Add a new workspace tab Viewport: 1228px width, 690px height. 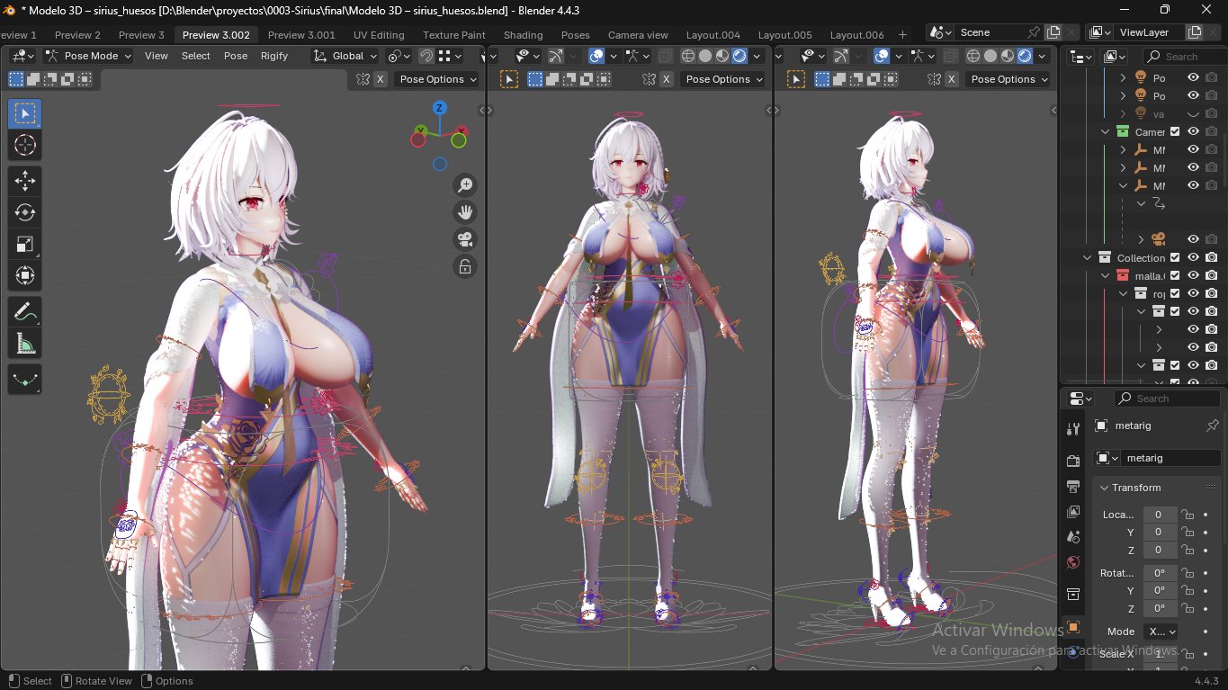click(902, 35)
